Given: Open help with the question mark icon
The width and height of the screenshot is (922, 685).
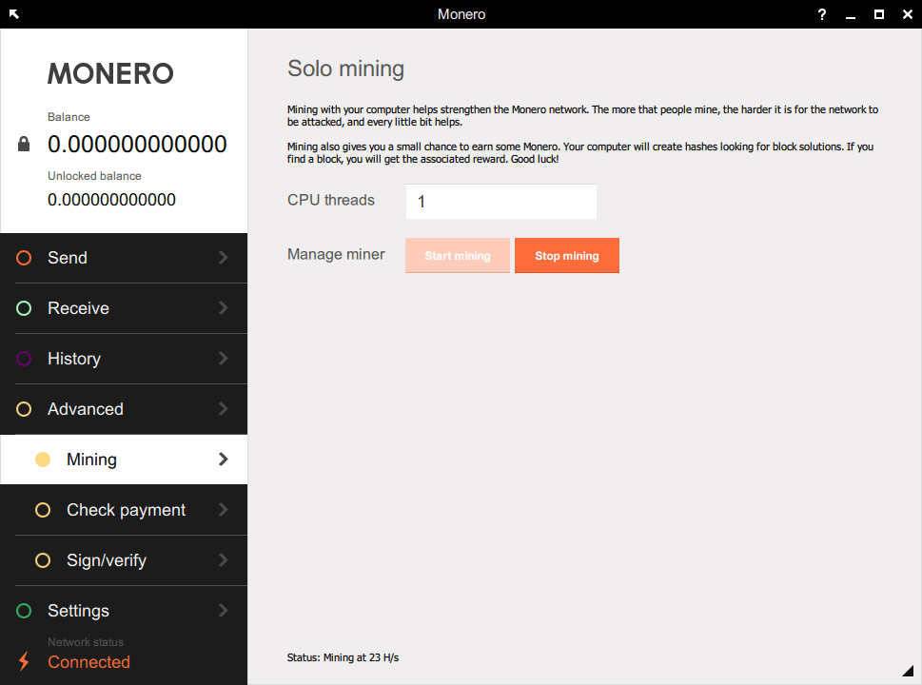Looking at the screenshot, I should click(x=821, y=14).
